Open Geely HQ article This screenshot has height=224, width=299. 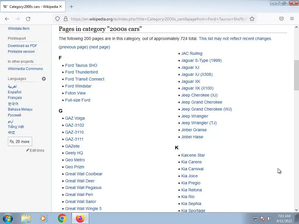(x=74, y=153)
